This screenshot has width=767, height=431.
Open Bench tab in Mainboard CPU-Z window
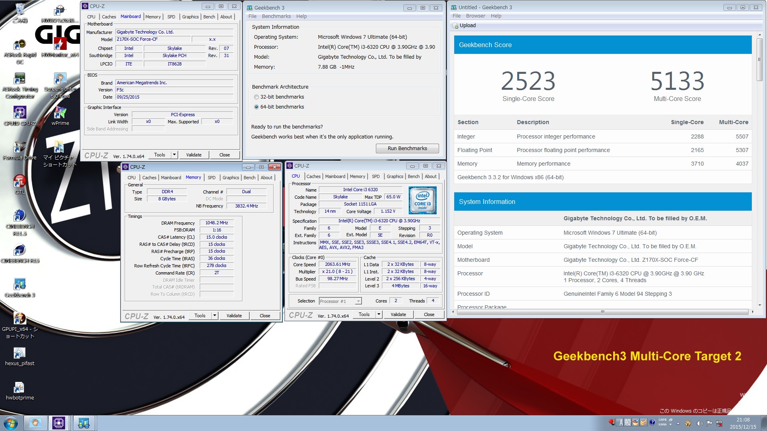coord(209,17)
